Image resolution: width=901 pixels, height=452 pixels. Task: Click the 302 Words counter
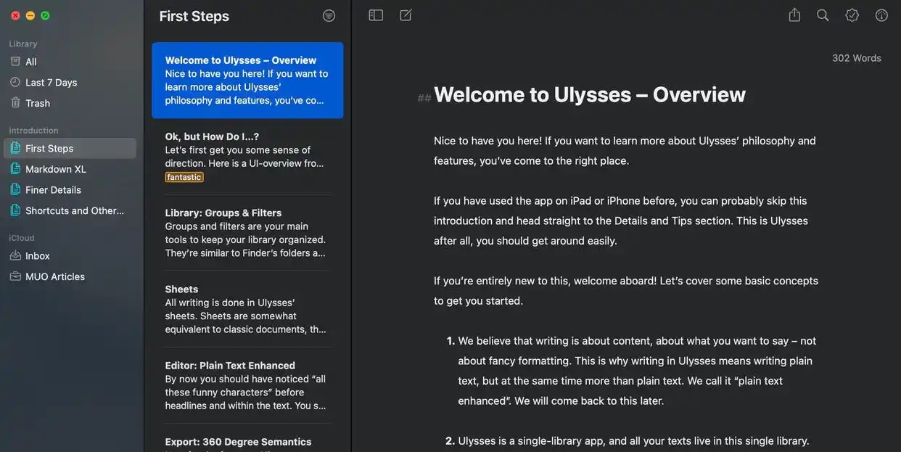tap(856, 58)
